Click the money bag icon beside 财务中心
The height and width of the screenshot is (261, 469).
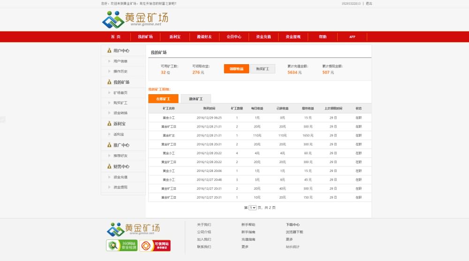click(x=109, y=166)
